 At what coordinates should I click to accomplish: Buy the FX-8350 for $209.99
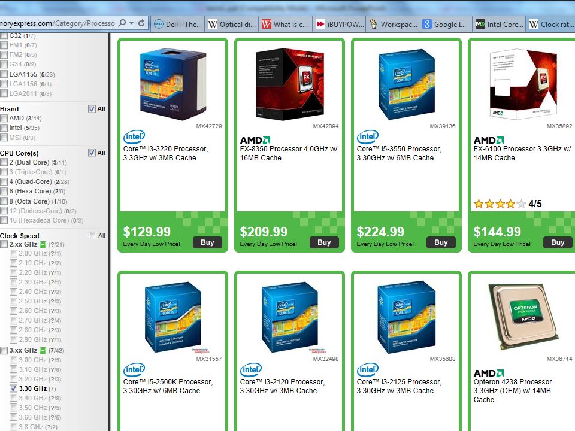click(x=324, y=242)
